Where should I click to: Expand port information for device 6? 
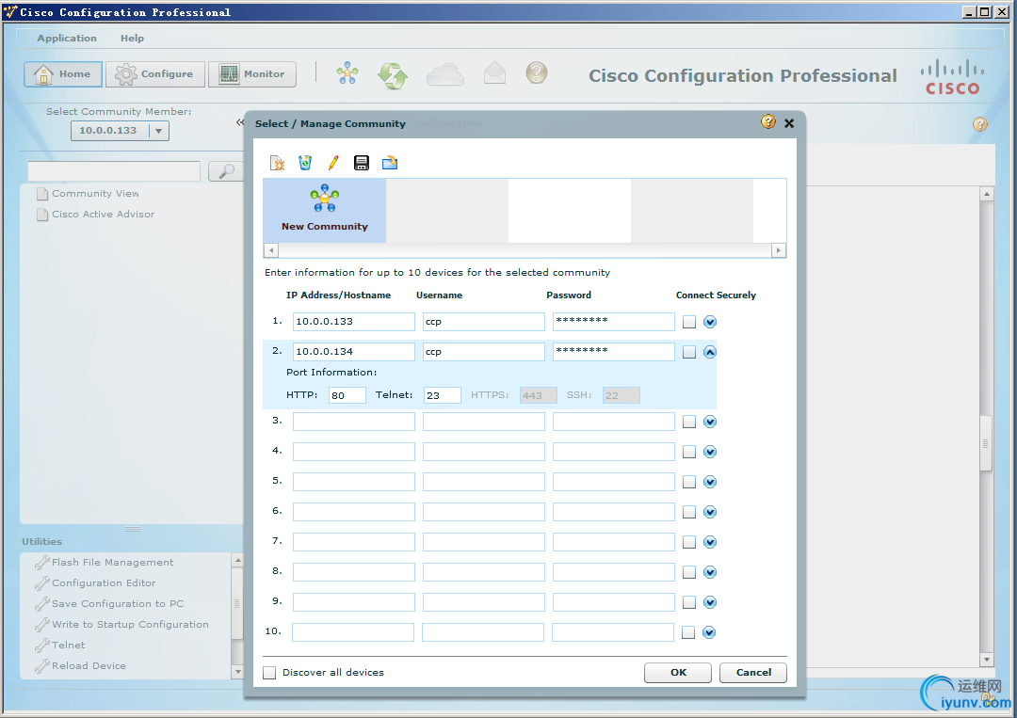710,512
